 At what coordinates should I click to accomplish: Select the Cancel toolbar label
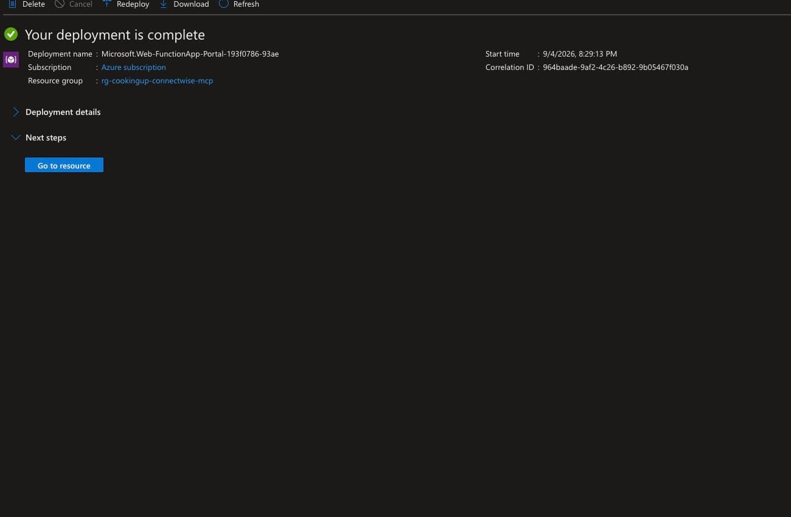(x=81, y=4)
